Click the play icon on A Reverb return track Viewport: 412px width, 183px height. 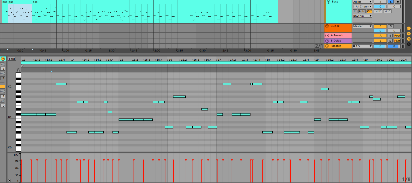[327, 35]
